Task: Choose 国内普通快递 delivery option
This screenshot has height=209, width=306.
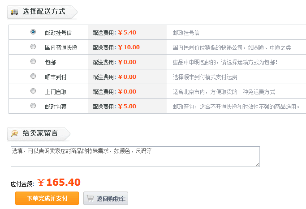Action: pyautogui.click(x=33, y=47)
